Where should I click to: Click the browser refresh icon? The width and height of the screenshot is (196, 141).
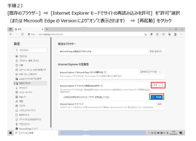click(22, 34)
